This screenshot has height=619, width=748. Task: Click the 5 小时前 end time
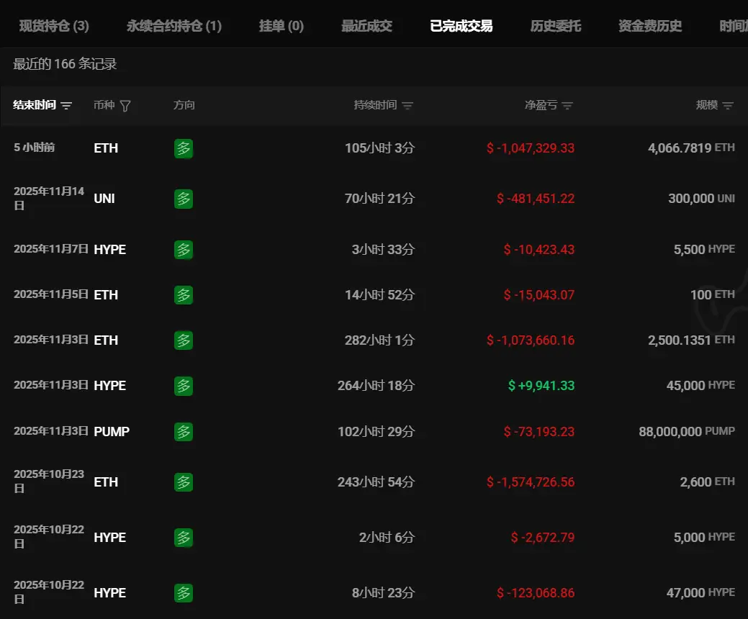[35, 148]
